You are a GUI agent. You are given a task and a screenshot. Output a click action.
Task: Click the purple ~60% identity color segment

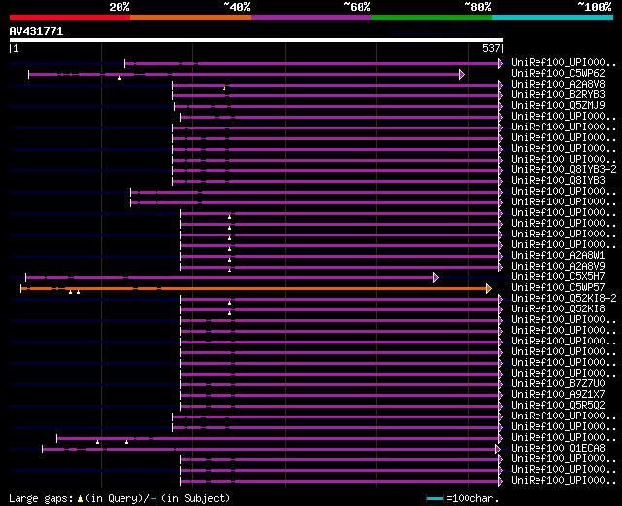pos(311,18)
